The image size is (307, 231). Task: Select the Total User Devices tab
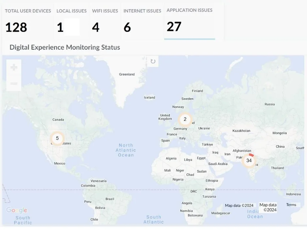click(x=28, y=21)
